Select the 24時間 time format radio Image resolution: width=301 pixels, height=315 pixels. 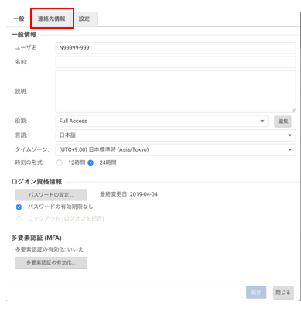[x=91, y=163]
